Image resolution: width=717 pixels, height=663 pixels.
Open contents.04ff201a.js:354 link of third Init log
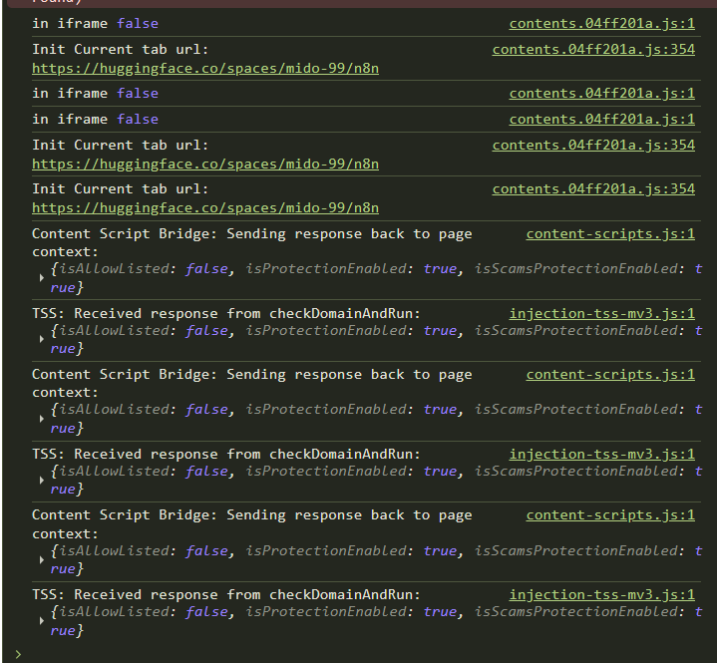593,188
